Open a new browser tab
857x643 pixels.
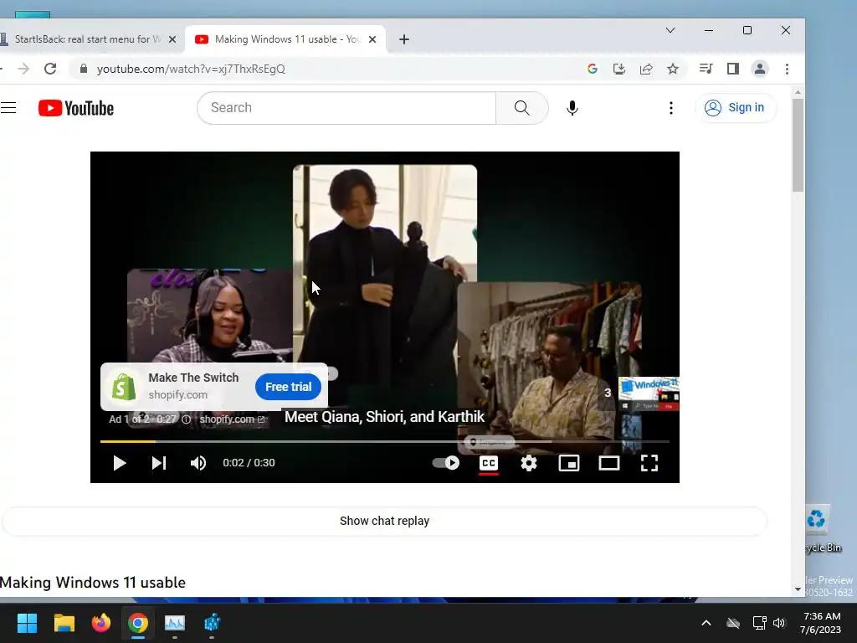[x=404, y=39]
